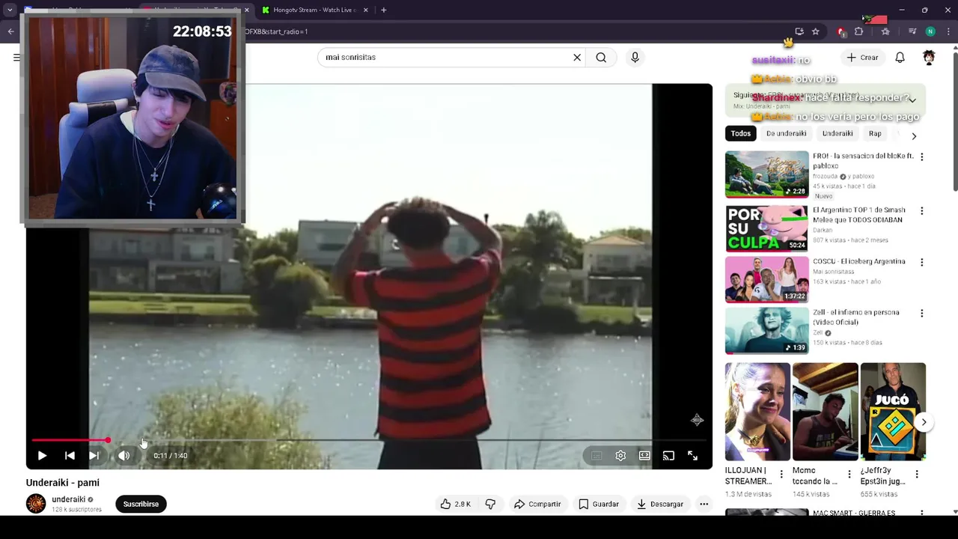Screen dimensions: 958x539
Task: Open the FRO! la sensacion del bloke thumbnail
Action: (767, 174)
